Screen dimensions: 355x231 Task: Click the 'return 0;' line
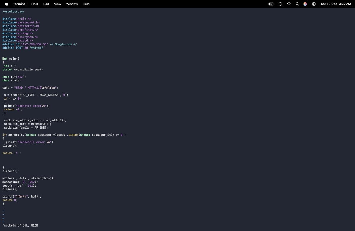tap(10, 200)
